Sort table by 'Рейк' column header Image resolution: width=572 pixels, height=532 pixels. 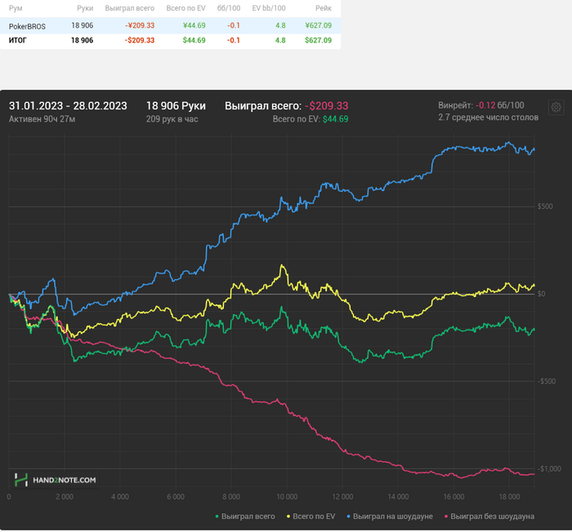click(324, 8)
